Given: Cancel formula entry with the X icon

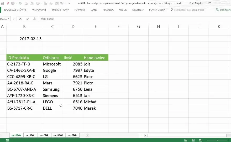Looking at the screenshot, I should (x=20, y=19).
